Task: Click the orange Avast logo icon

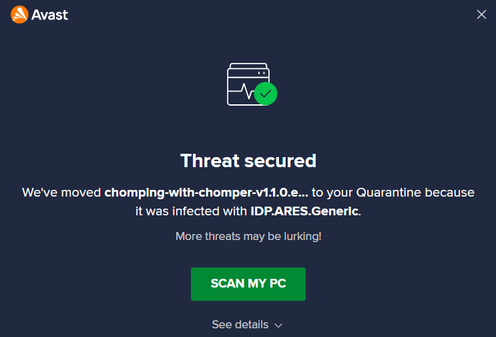Action: coord(19,14)
